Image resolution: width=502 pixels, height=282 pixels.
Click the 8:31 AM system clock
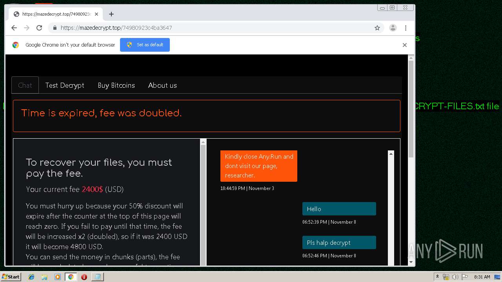[x=482, y=277]
